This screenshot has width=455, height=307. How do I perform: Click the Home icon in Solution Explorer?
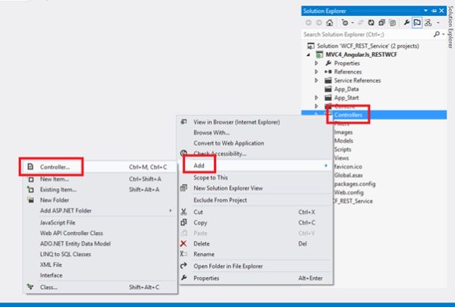pos(330,23)
